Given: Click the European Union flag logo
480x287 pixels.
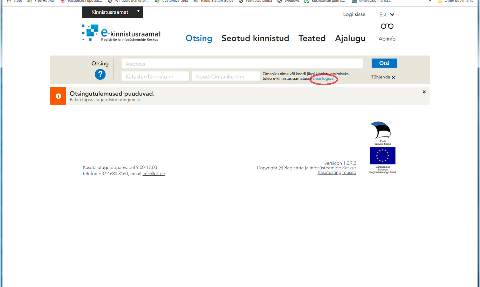Looking at the screenshot, I should 383,156.
